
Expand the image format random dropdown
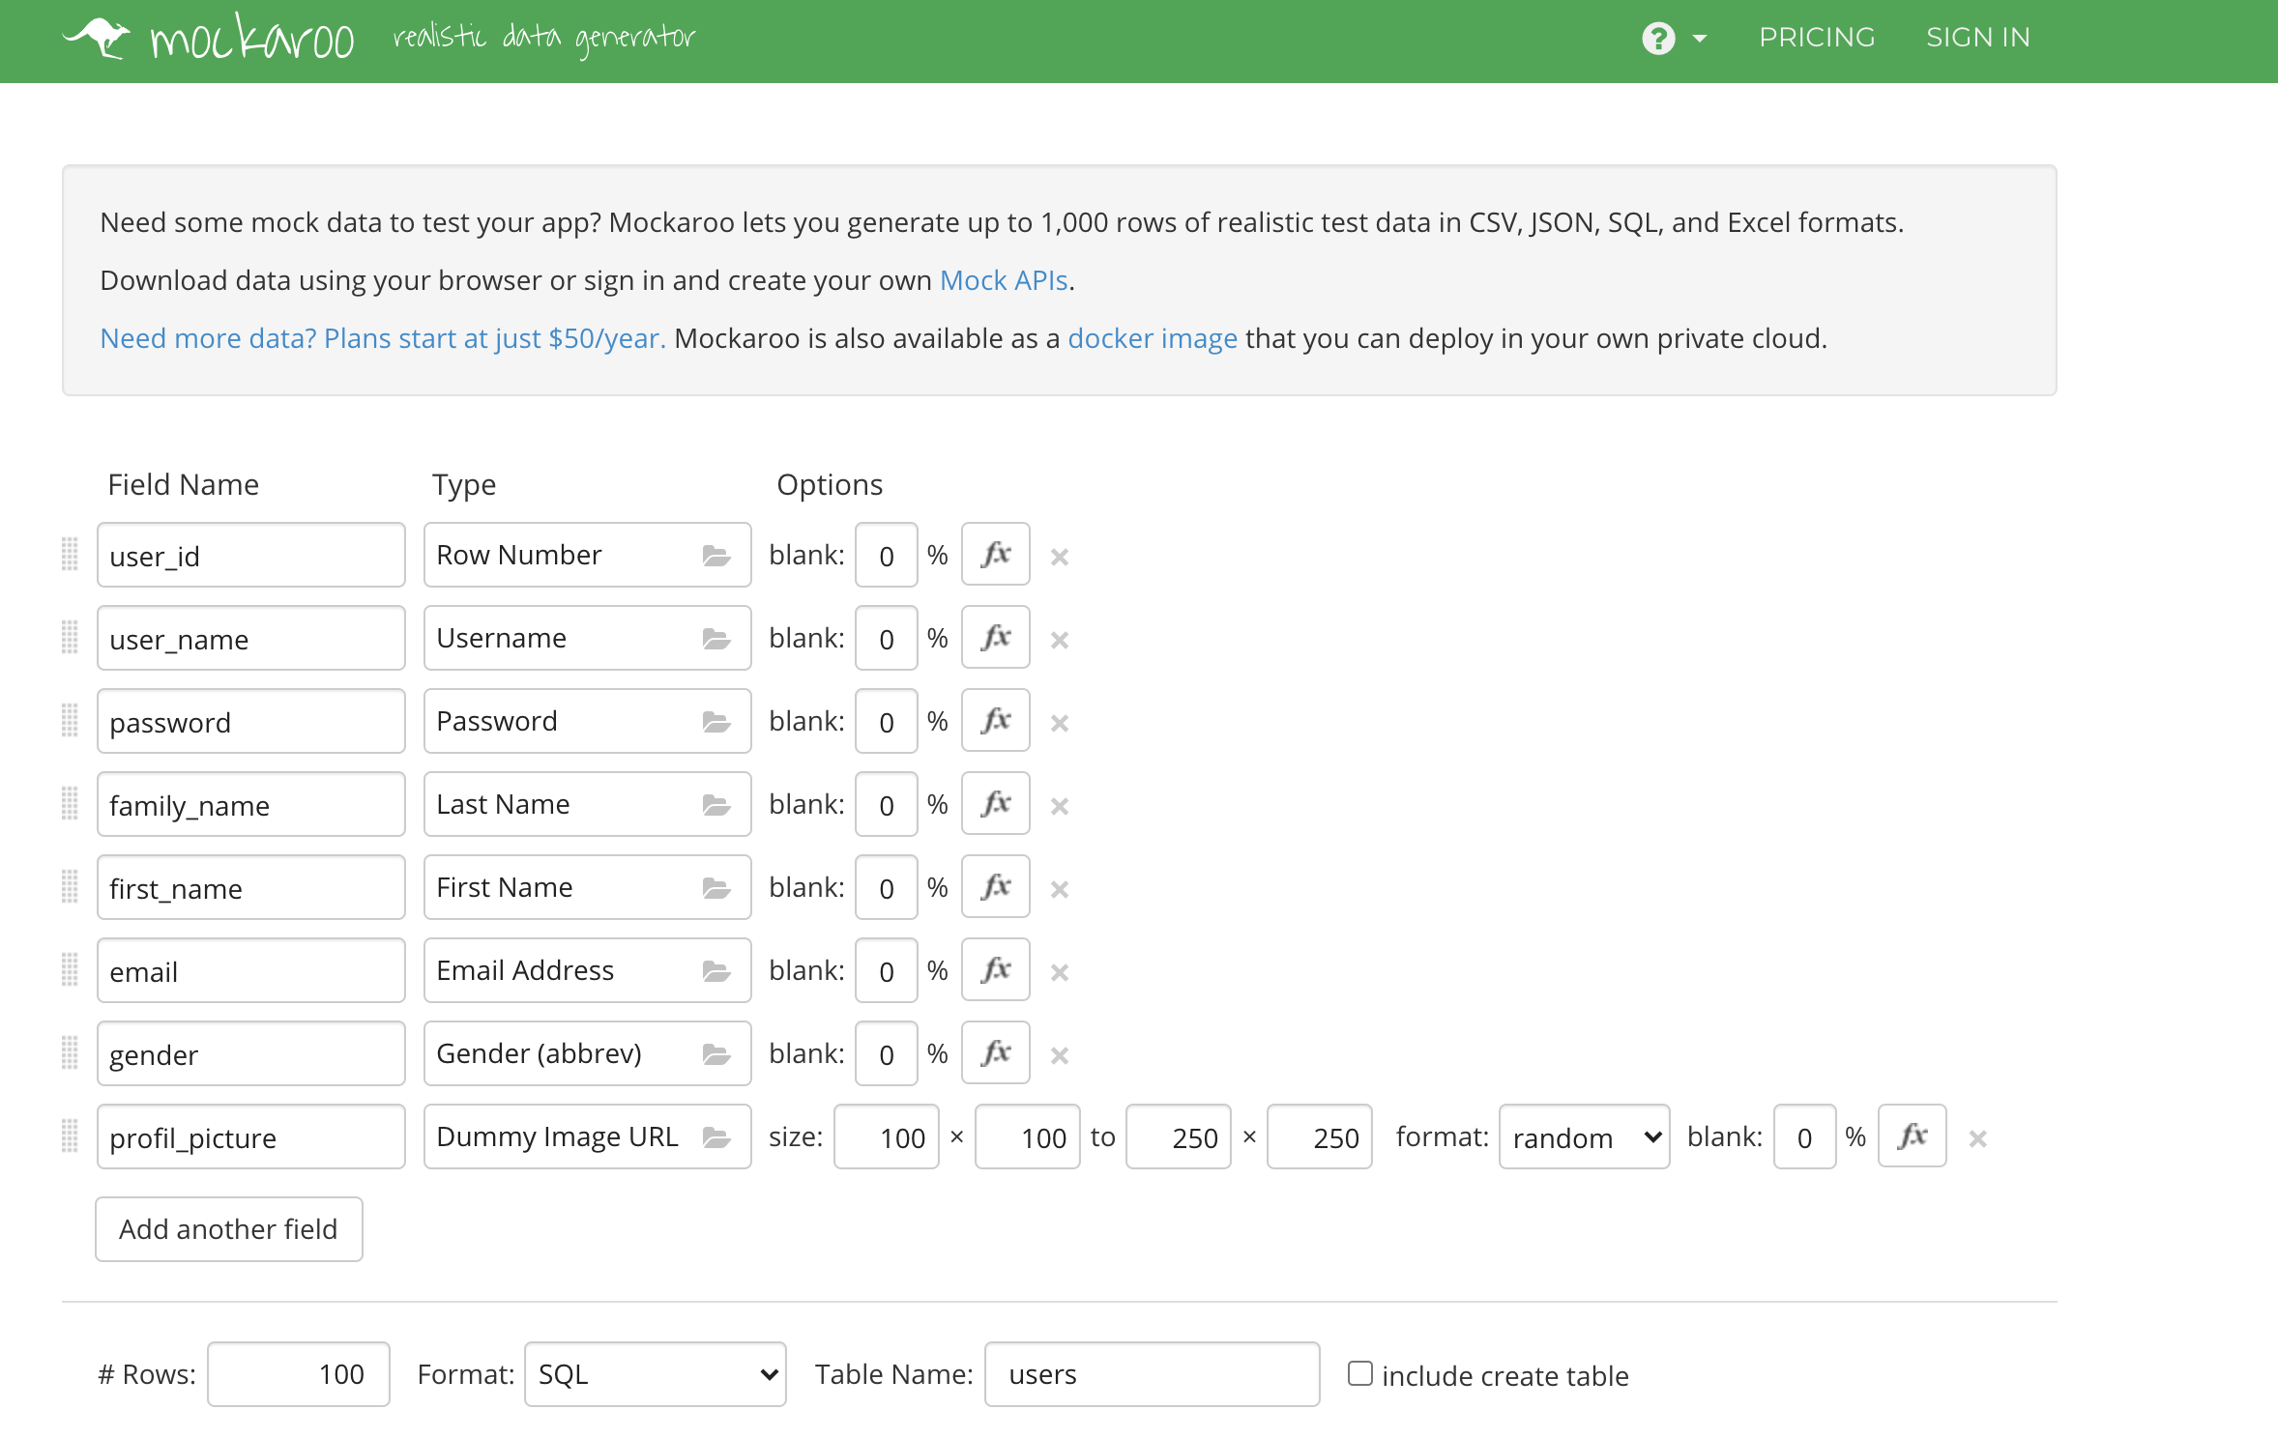(x=1583, y=1137)
